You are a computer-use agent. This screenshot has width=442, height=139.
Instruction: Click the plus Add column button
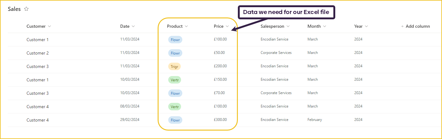(x=415, y=26)
